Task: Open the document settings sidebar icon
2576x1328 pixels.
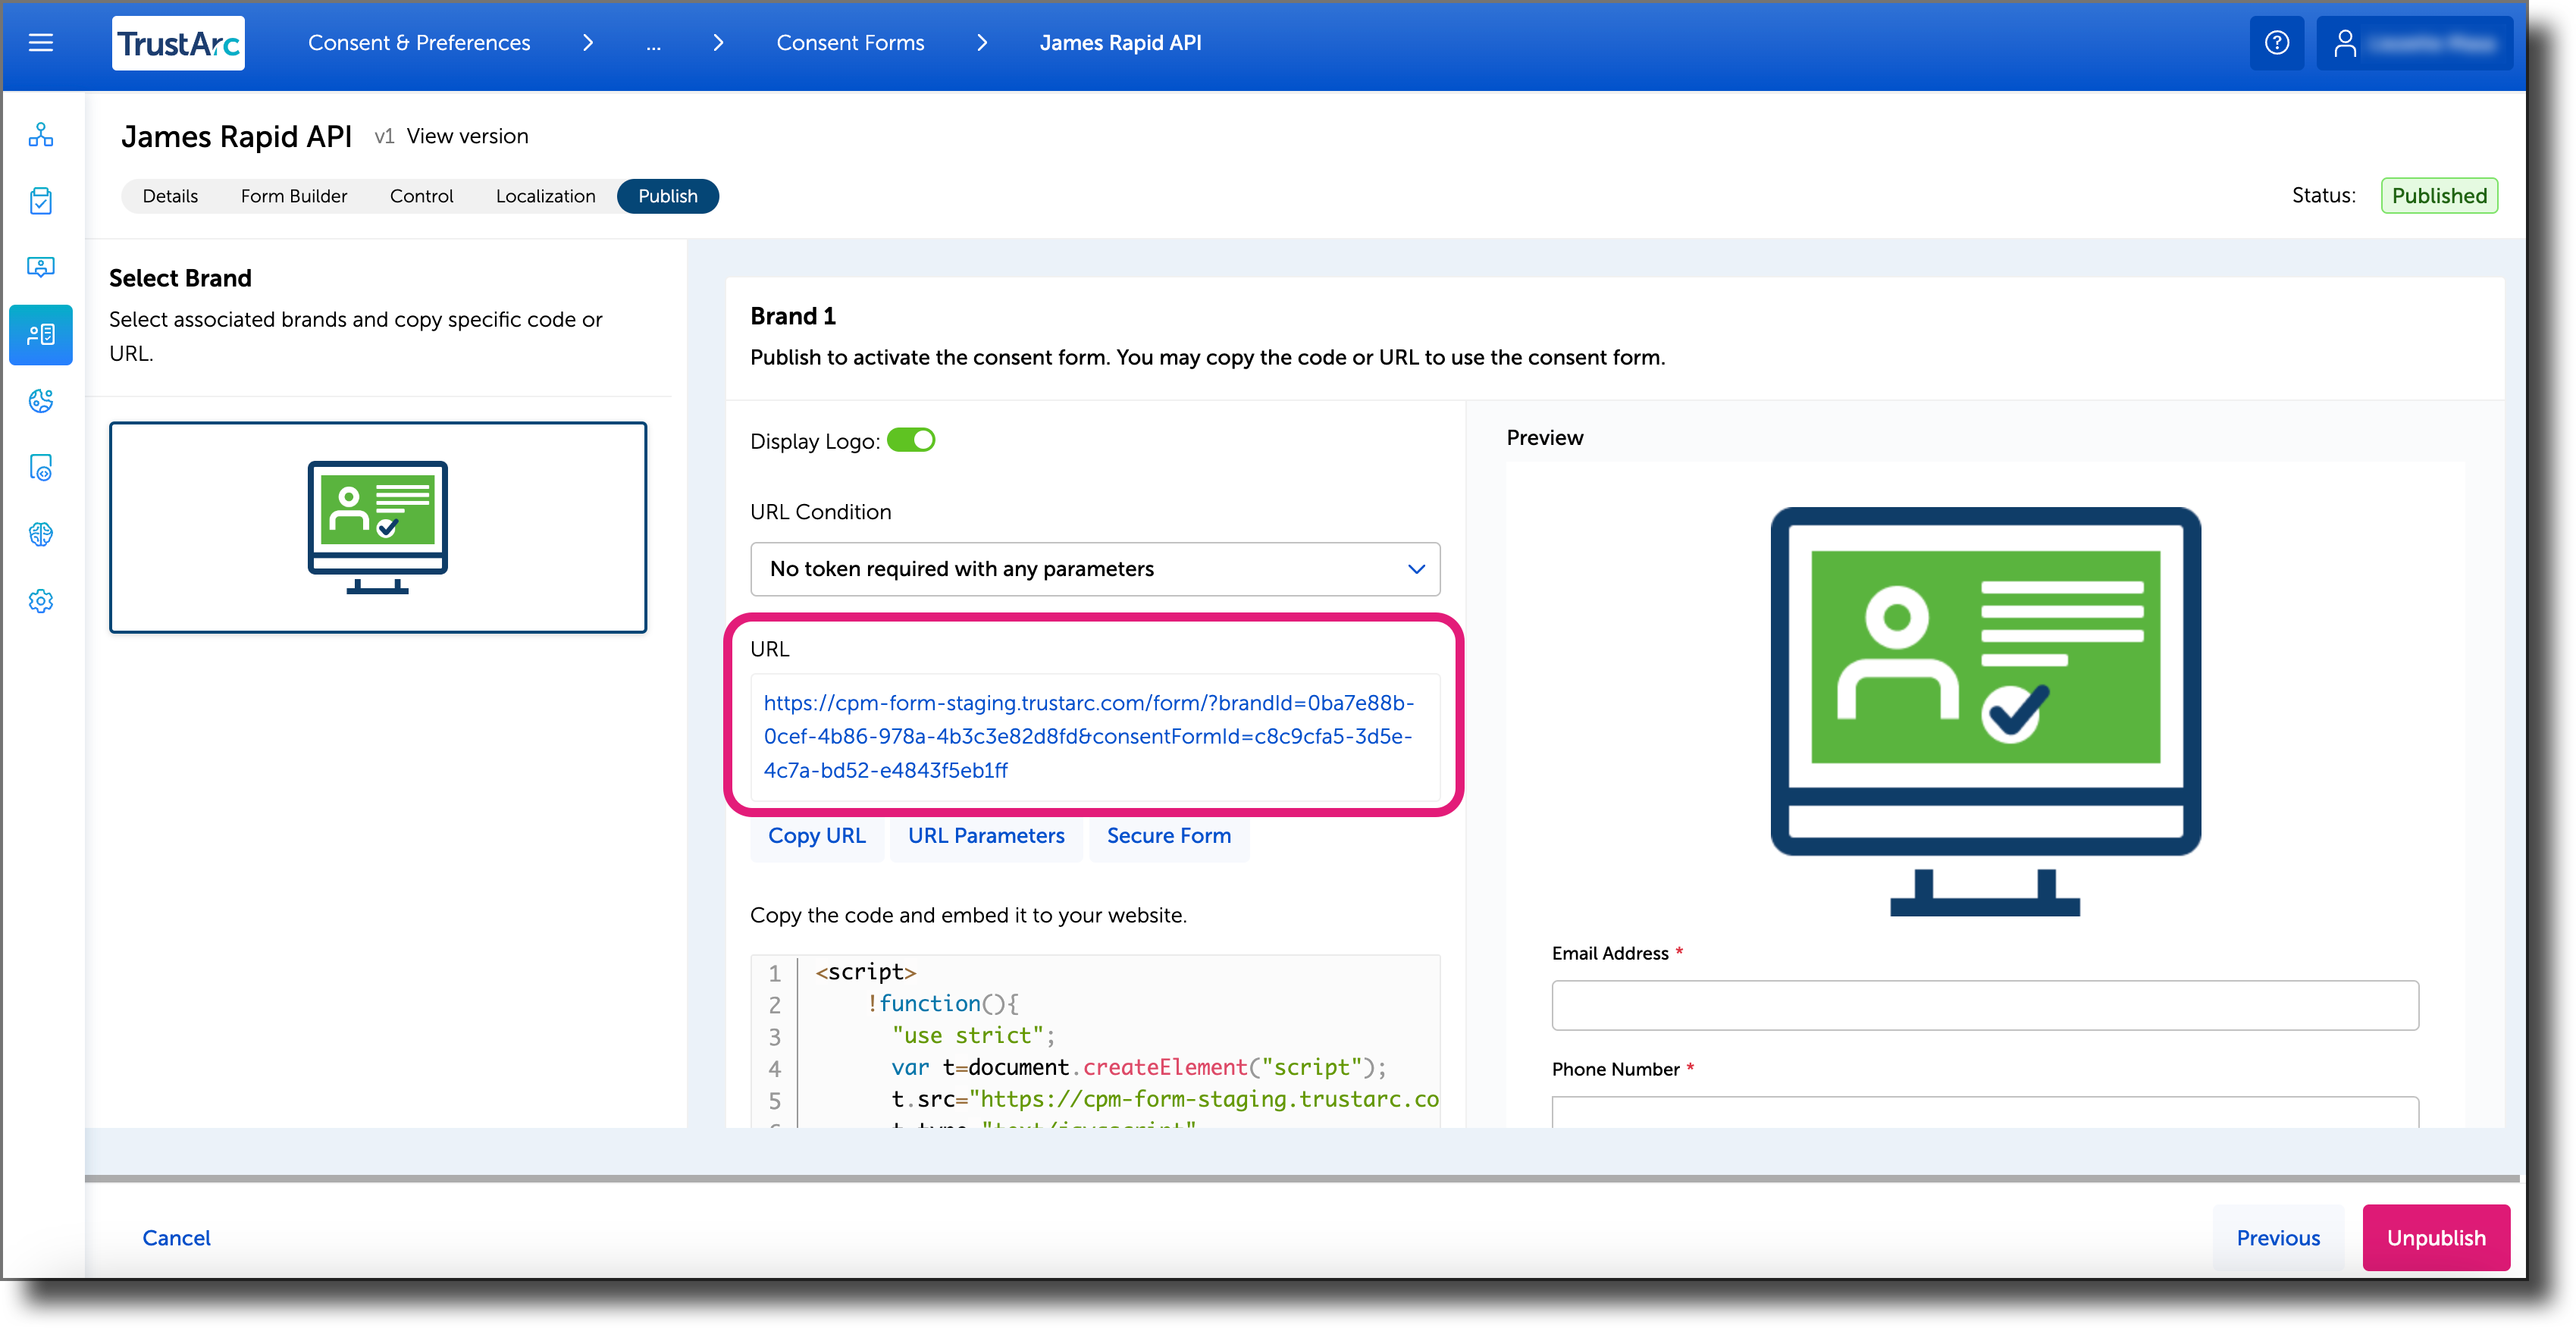Action: point(41,468)
